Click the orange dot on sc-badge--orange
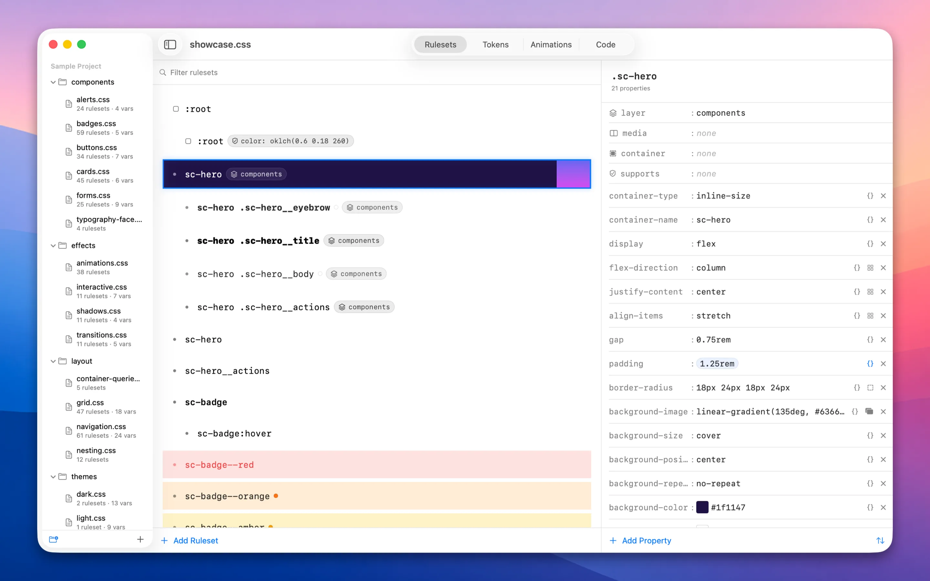Viewport: 930px width, 581px height. [x=275, y=496]
